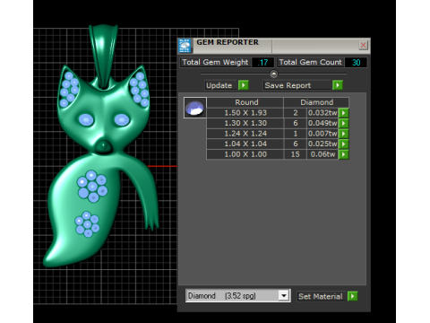430x323 pixels.
Task: Click the arrow for the 1.30 X 1.30 row
Action: pos(344,123)
